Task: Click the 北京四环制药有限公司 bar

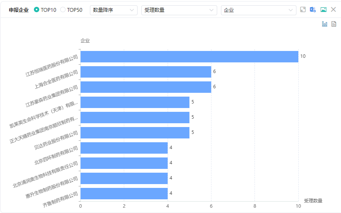Action: [124, 148]
